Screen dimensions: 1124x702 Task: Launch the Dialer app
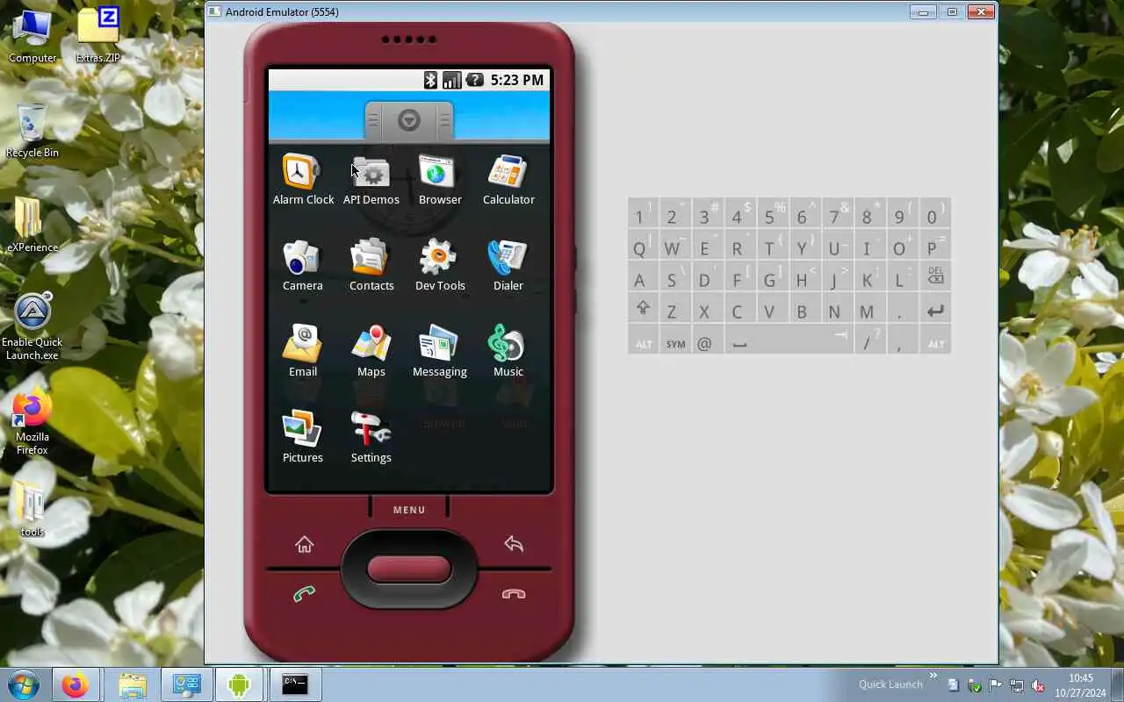508,266
